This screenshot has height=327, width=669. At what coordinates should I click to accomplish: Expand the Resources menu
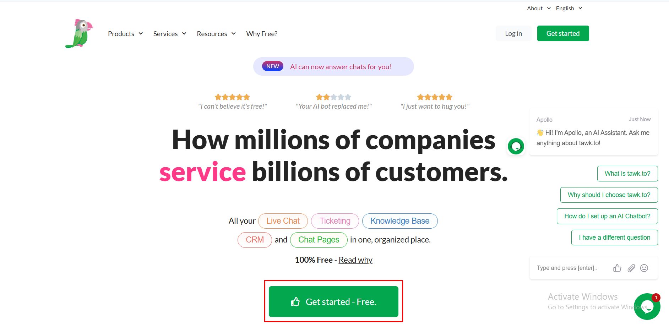216,34
